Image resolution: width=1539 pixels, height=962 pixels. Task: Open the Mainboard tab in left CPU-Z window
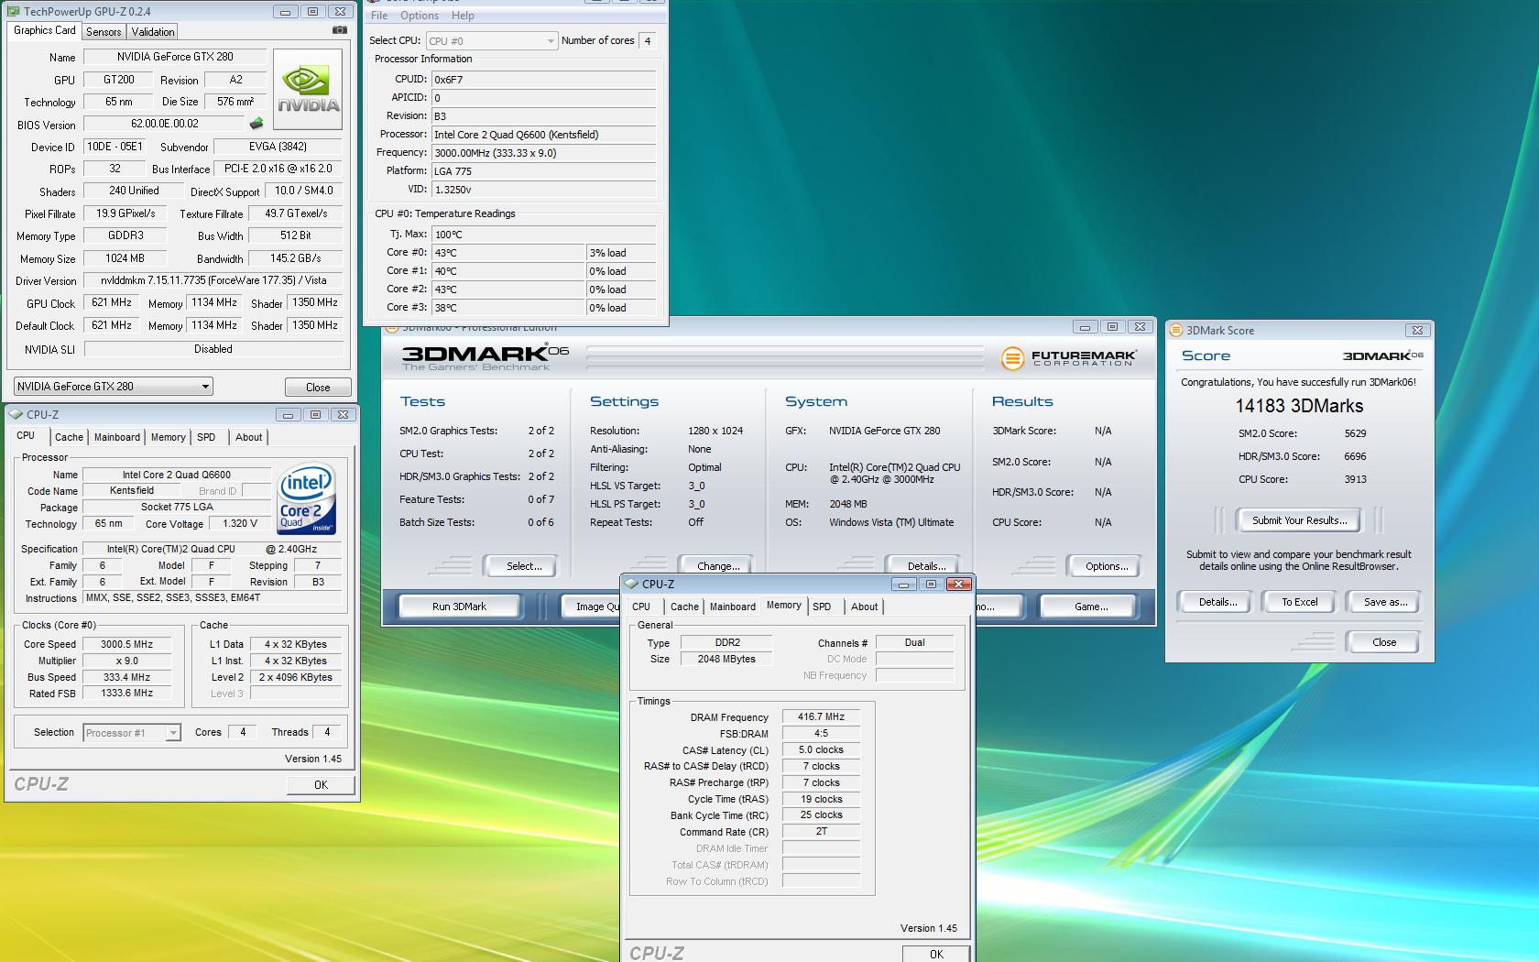pos(117,438)
